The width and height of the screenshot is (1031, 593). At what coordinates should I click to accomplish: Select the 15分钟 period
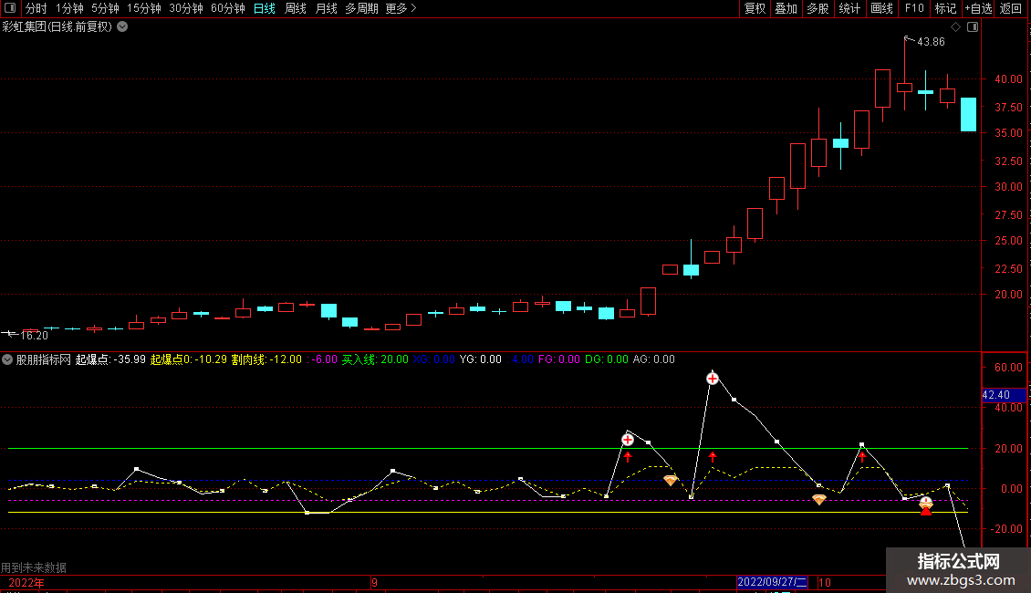point(143,8)
